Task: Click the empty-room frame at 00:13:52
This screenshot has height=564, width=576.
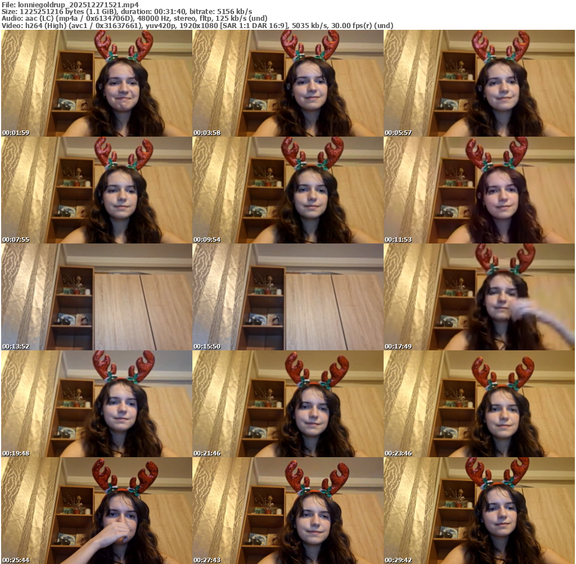Action: pos(97,297)
